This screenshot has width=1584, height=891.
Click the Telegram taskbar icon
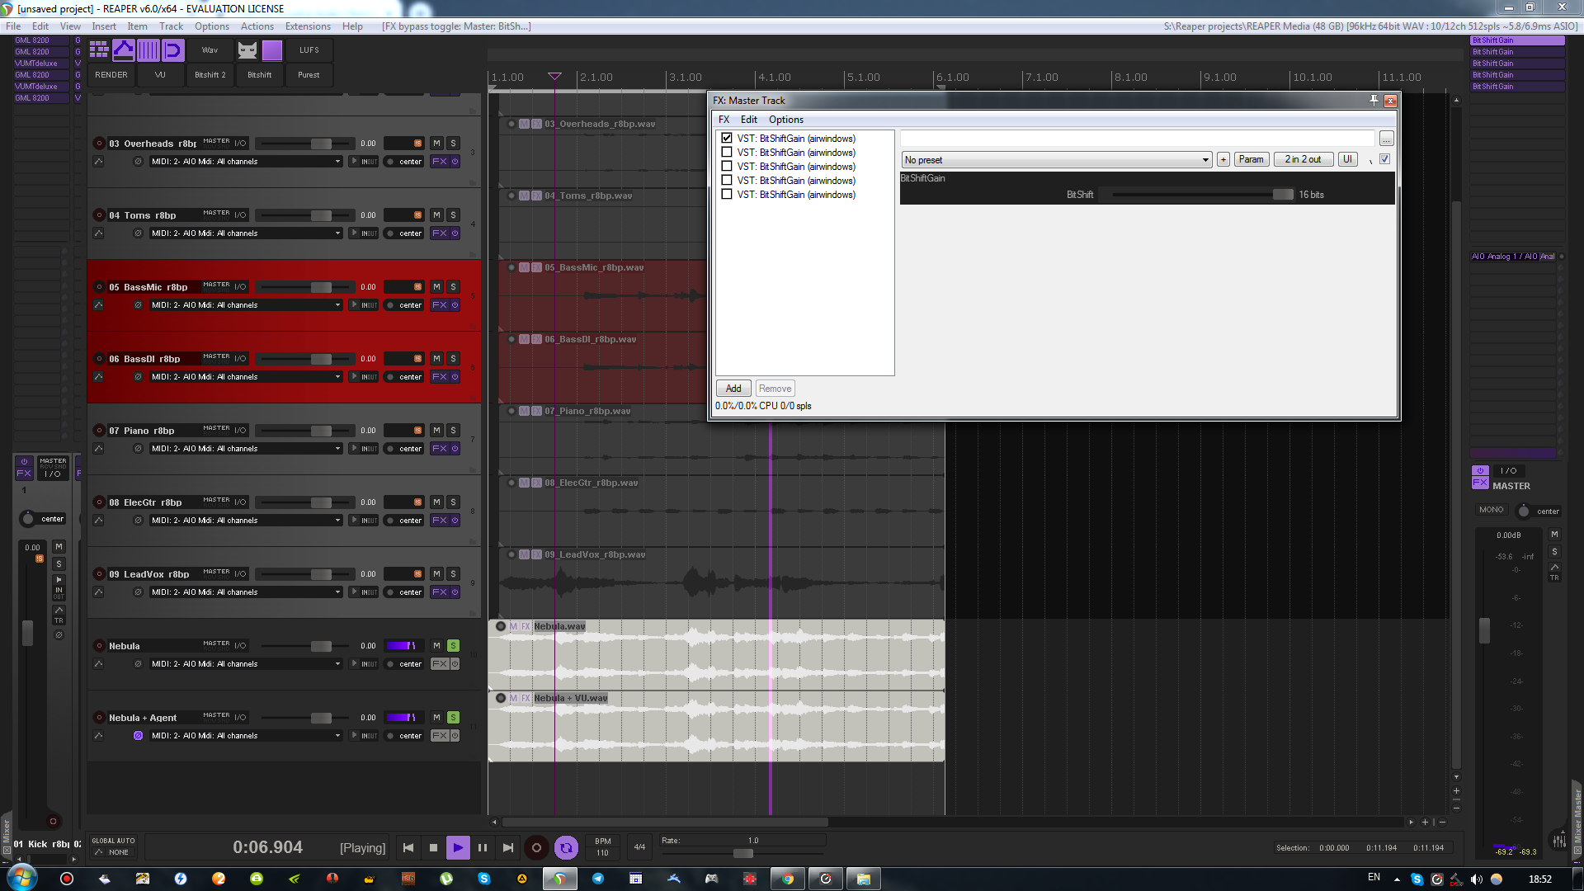click(x=598, y=879)
